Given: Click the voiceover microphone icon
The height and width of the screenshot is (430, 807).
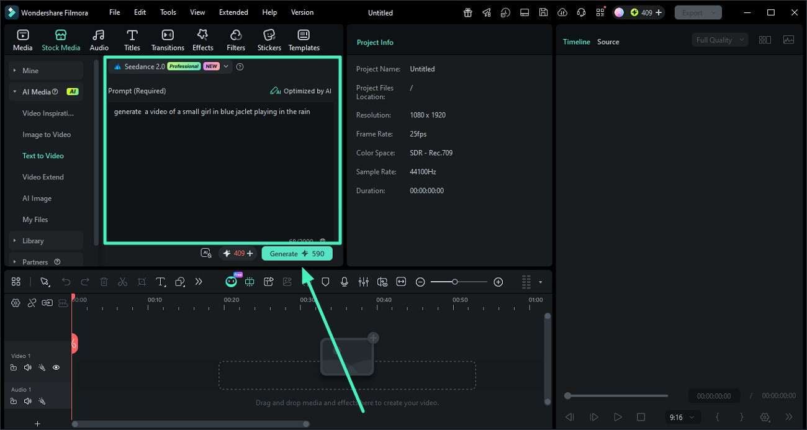Looking at the screenshot, I should click(344, 282).
